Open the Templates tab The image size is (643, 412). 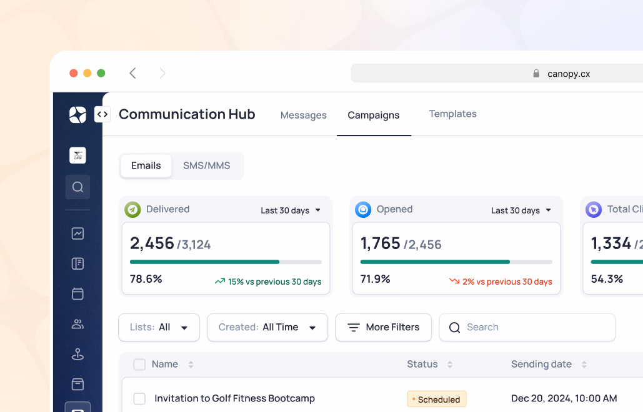452,114
